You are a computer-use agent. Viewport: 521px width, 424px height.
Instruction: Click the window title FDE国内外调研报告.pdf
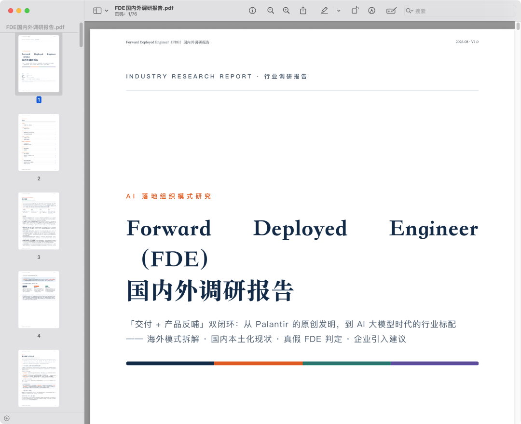click(144, 8)
